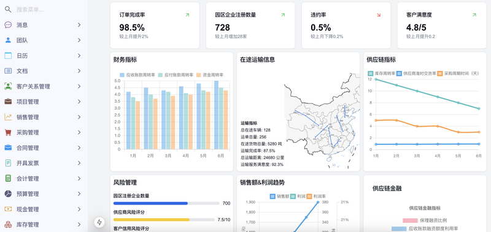Click the 团队 person icon
The width and height of the screenshot is (491, 232).
[x=8, y=40]
